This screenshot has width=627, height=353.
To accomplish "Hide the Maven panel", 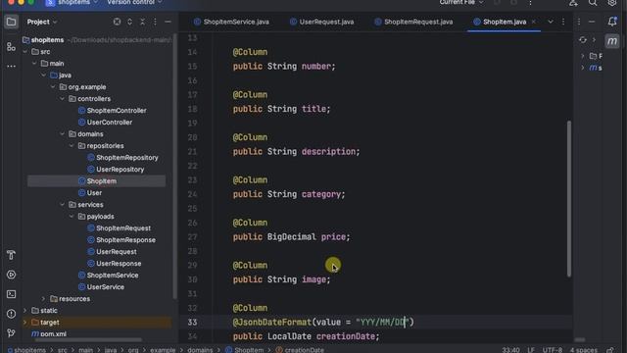I will pyautogui.click(x=592, y=22).
